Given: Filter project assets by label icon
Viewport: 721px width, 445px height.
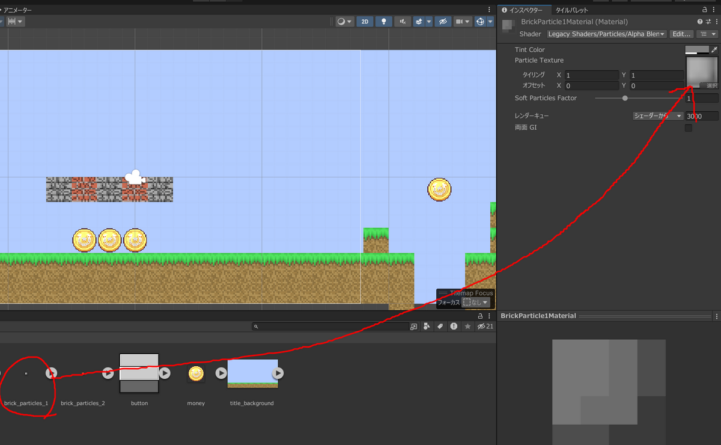Looking at the screenshot, I should click(x=440, y=327).
